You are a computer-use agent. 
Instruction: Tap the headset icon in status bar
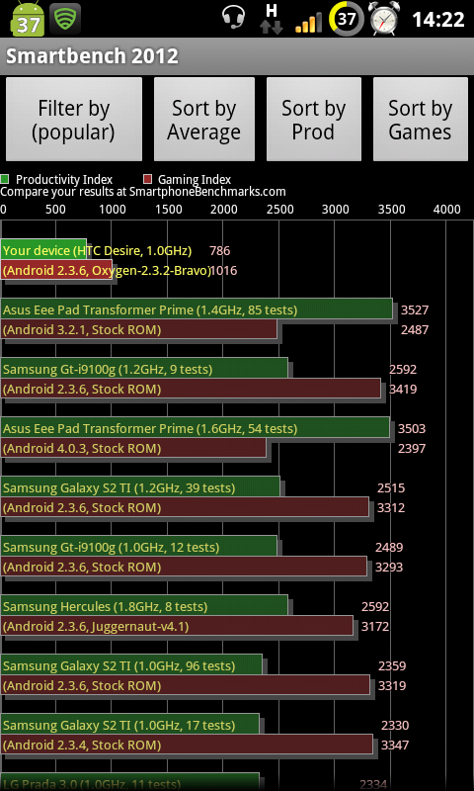233,19
